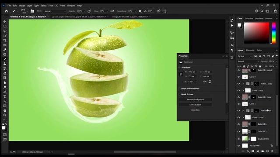Image resolution: width=280 pixels, height=157 pixels.
Task: Select the Gradient tool
Action: (x=5, y=78)
